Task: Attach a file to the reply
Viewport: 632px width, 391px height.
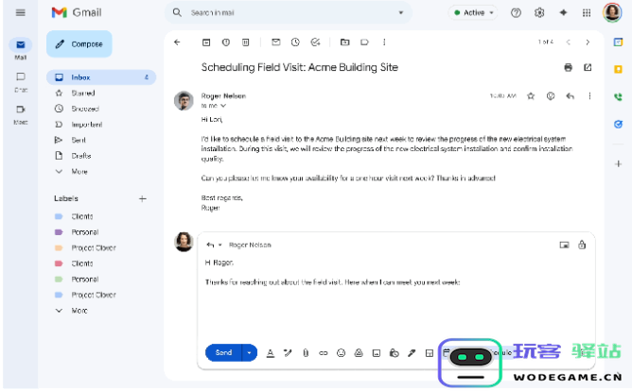Action: coord(306,353)
